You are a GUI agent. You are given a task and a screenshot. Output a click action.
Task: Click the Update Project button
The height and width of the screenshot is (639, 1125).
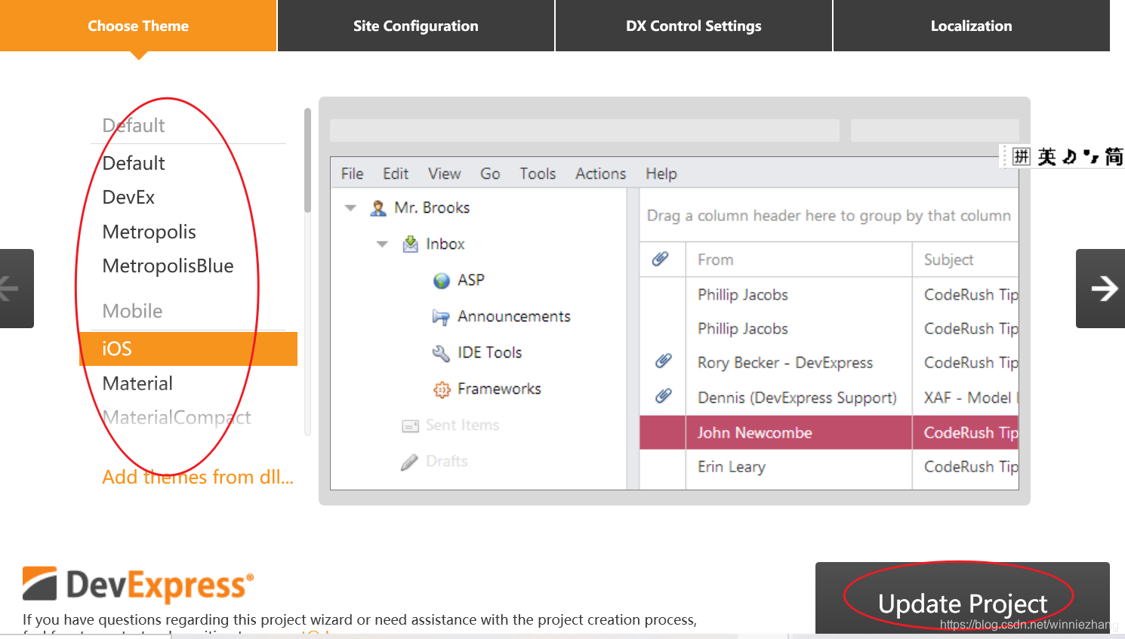point(963,598)
